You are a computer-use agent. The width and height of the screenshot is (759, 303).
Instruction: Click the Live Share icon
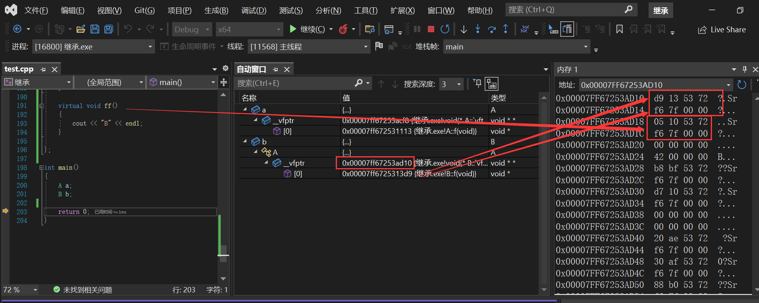pyautogui.click(x=702, y=30)
